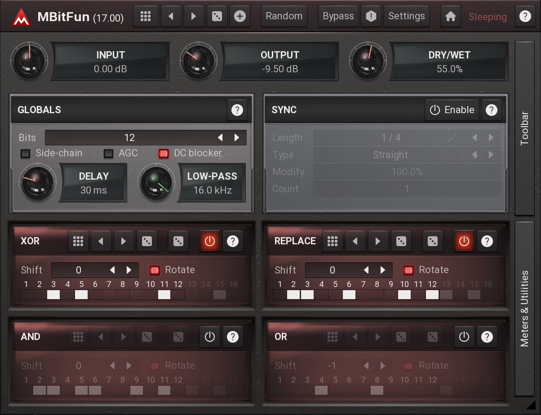Increase Bits value with right arrow
The image size is (541, 415).
click(x=237, y=138)
